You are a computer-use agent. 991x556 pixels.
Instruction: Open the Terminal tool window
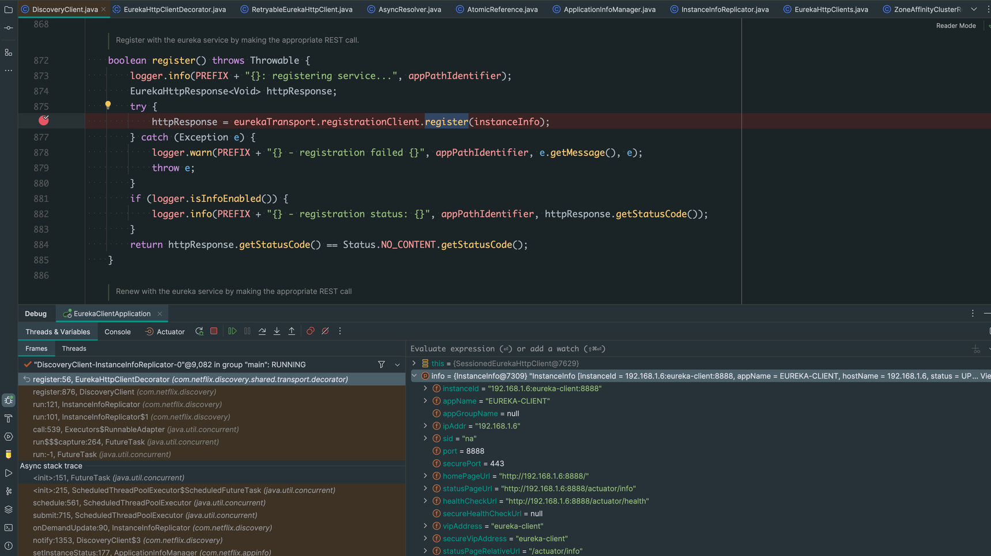click(9, 528)
